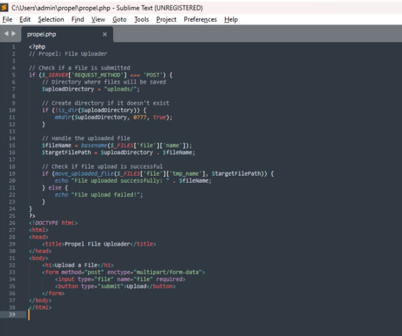Place cursor on empty line 39
This screenshot has width=402, height=336.
[x=118, y=315]
